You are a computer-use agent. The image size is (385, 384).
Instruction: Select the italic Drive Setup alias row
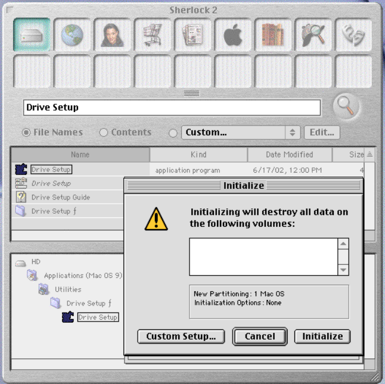point(51,183)
